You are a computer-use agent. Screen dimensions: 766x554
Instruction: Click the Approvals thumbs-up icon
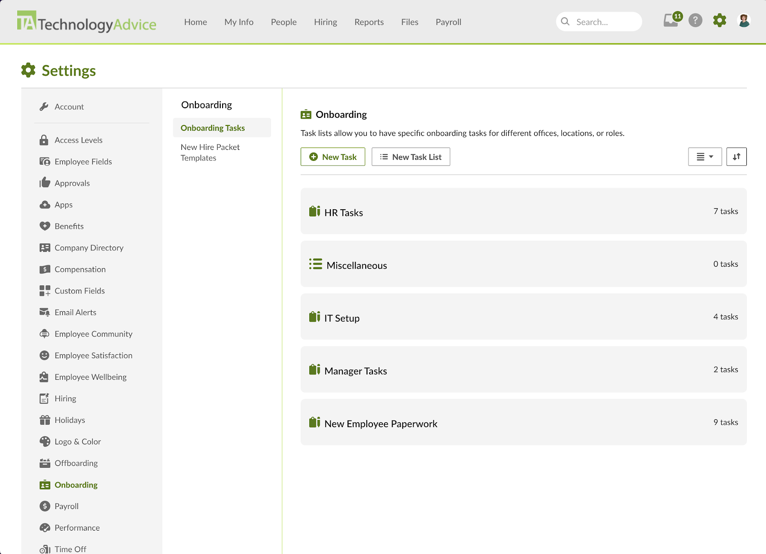(45, 182)
